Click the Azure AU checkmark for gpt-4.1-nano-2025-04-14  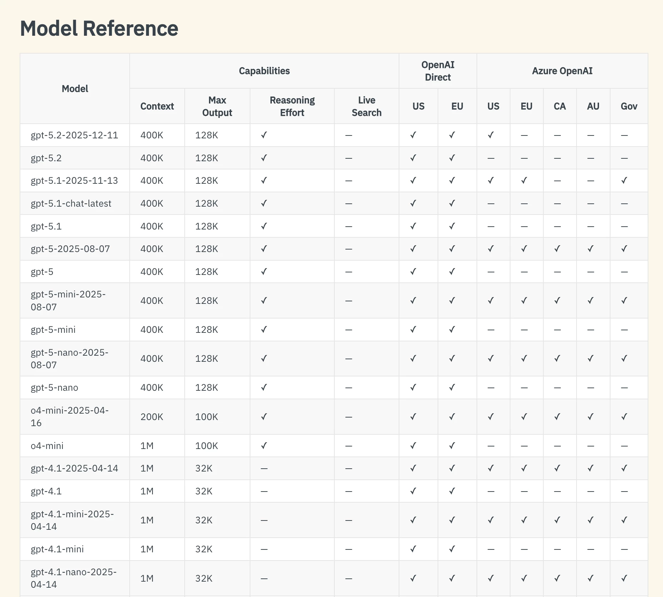click(590, 578)
